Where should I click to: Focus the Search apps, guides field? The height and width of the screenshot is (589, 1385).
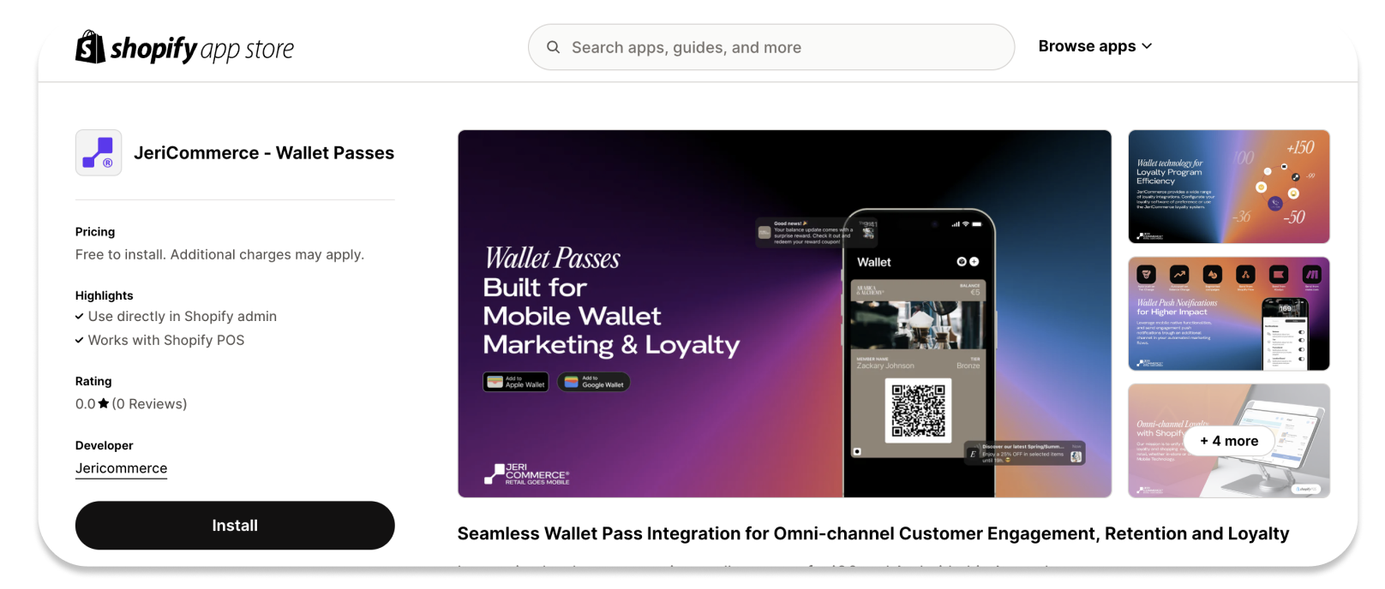771,47
